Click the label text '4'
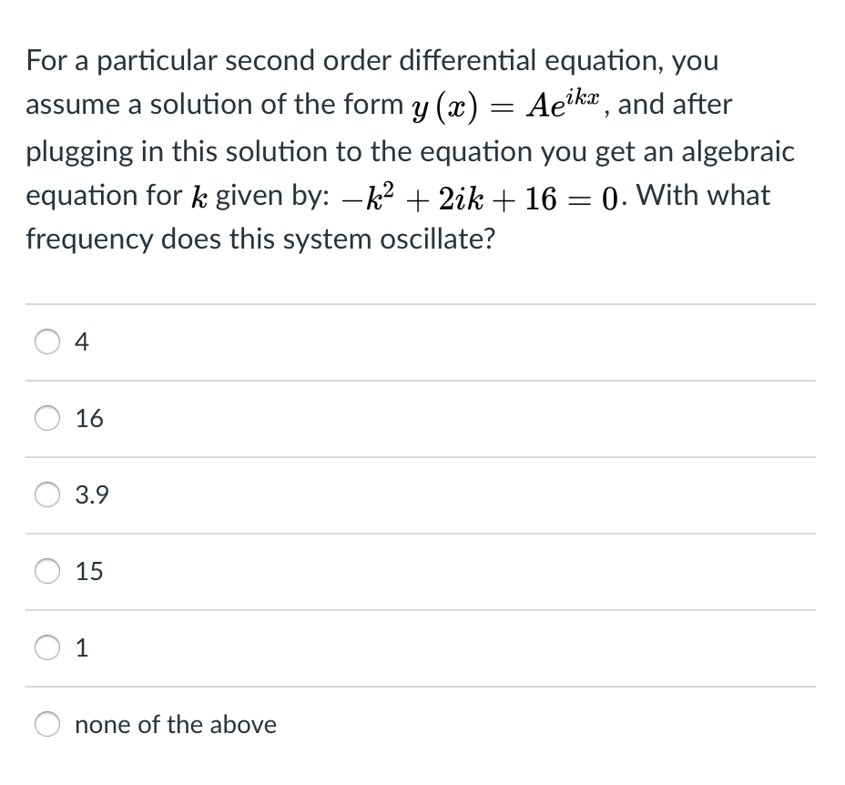The height and width of the screenshot is (785, 845). click(x=82, y=342)
